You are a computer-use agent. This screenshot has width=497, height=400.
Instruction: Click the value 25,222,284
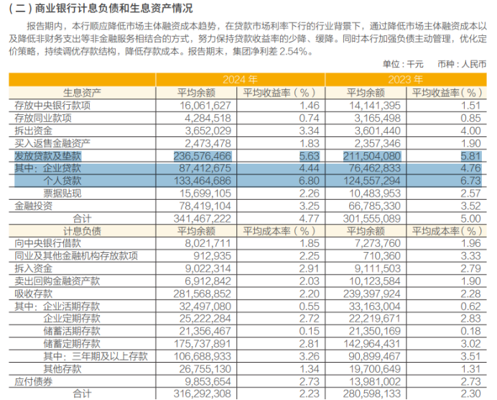click(x=205, y=319)
